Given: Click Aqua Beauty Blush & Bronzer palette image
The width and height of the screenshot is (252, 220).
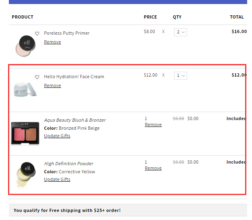Looking at the screenshot, I should point(25,133).
